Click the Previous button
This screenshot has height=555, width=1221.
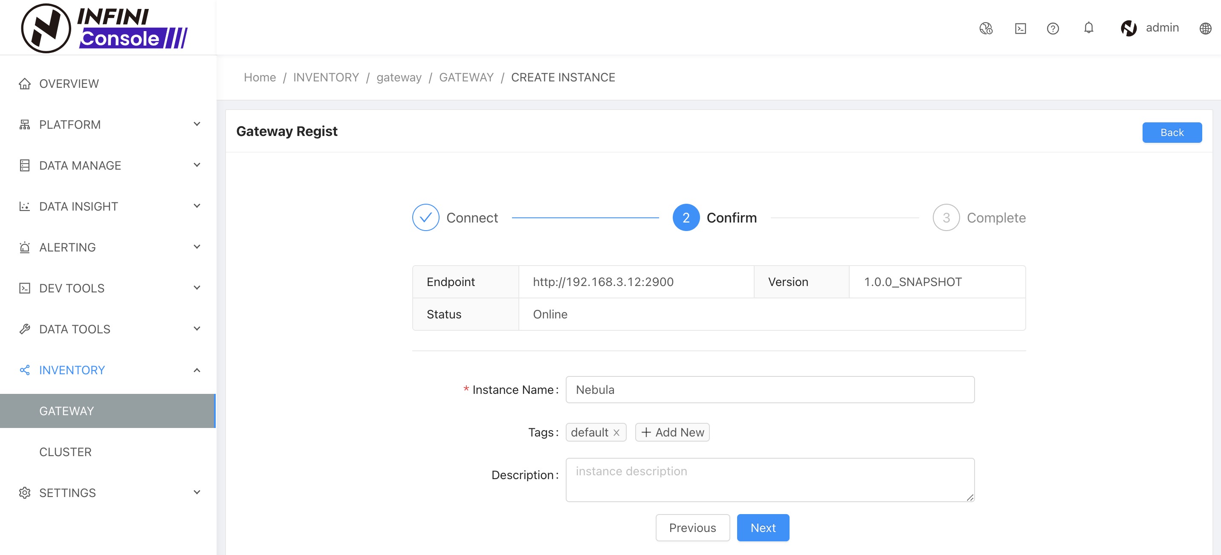point(692,528)
